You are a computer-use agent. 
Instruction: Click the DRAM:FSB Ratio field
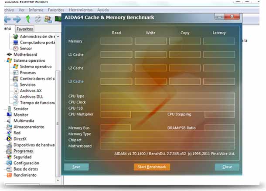[220, 127]
